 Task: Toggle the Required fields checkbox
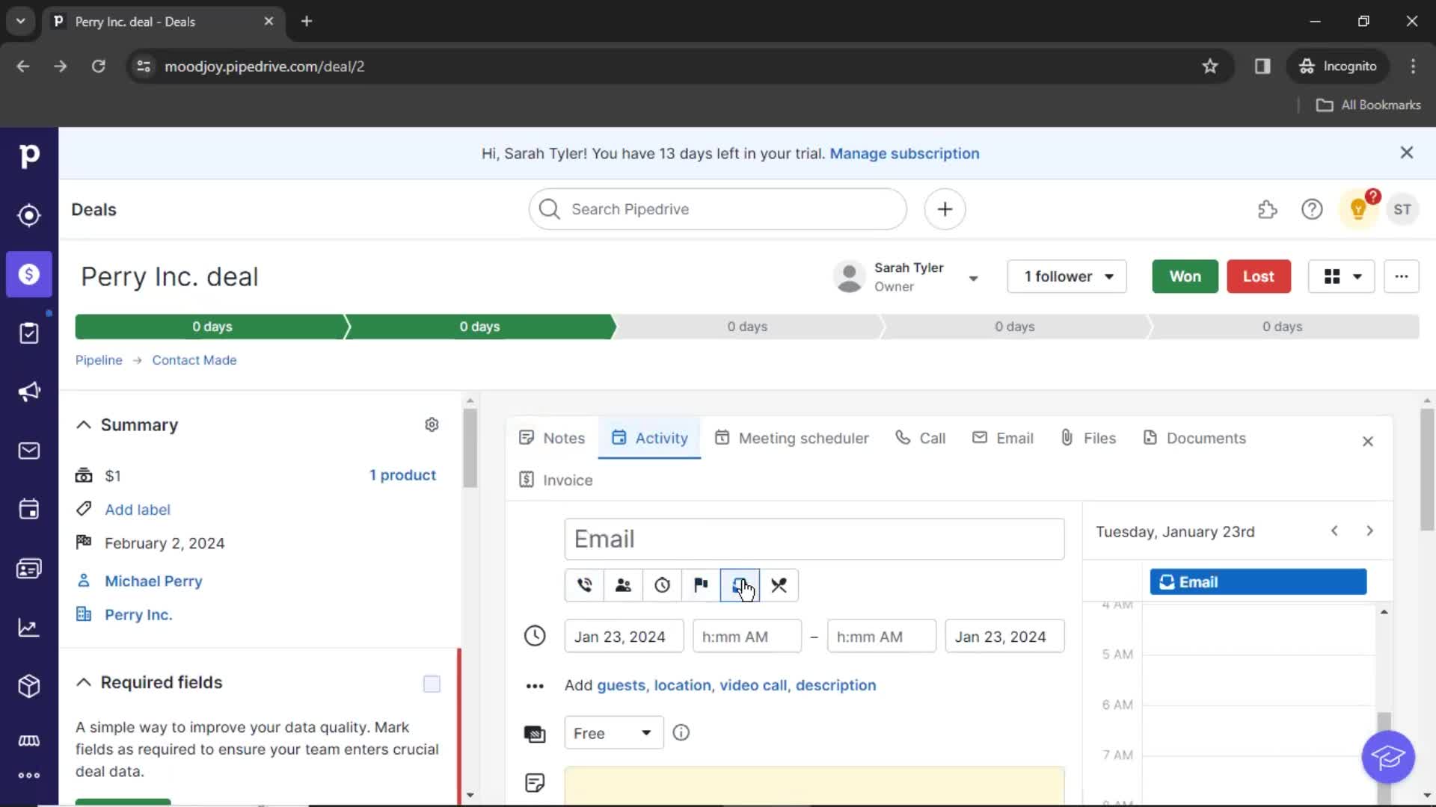point(432,684)
